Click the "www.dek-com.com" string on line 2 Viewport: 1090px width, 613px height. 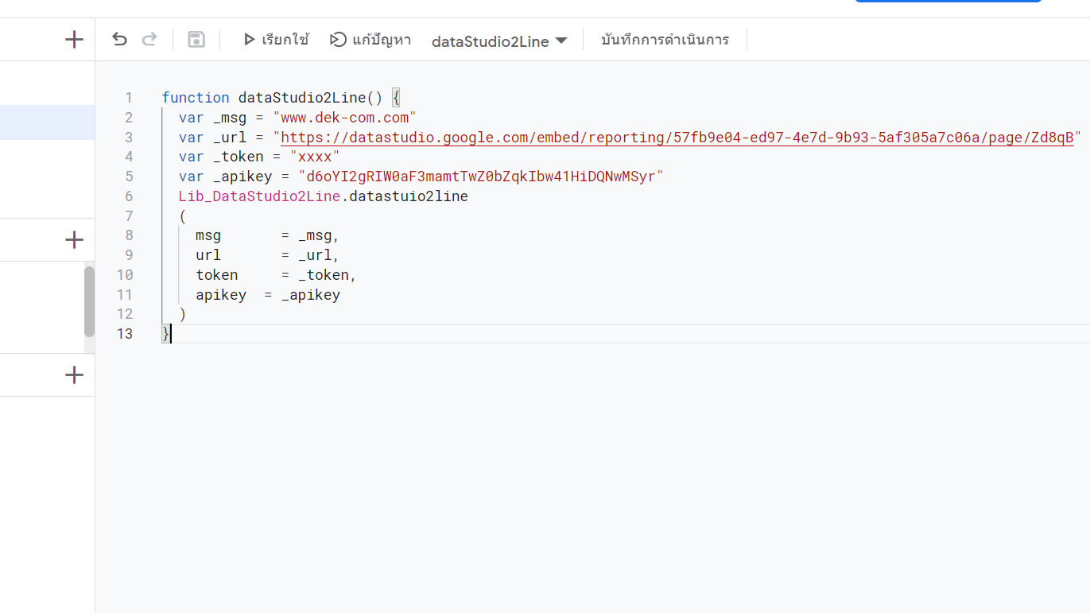(x=344, y=118)
